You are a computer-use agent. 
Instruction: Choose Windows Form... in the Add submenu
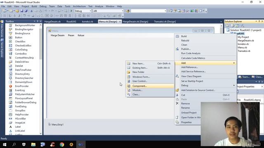[x=150, y=77]
